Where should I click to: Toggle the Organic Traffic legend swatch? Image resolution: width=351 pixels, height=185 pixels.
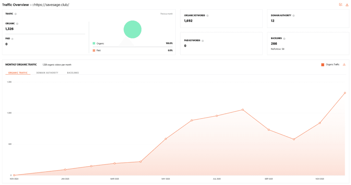[x=323, y=65]
